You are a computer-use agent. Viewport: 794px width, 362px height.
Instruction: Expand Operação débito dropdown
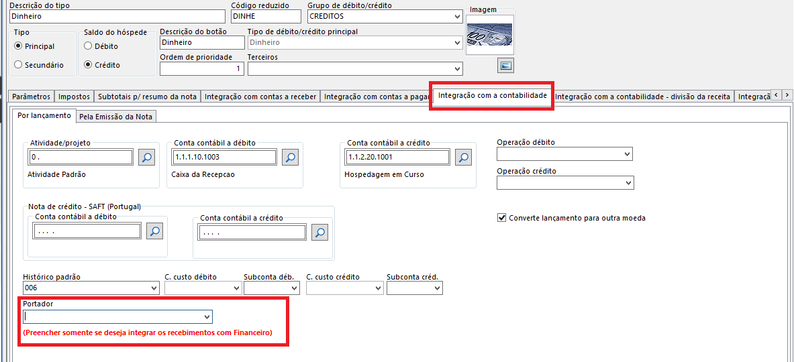[x=628, y=154]
